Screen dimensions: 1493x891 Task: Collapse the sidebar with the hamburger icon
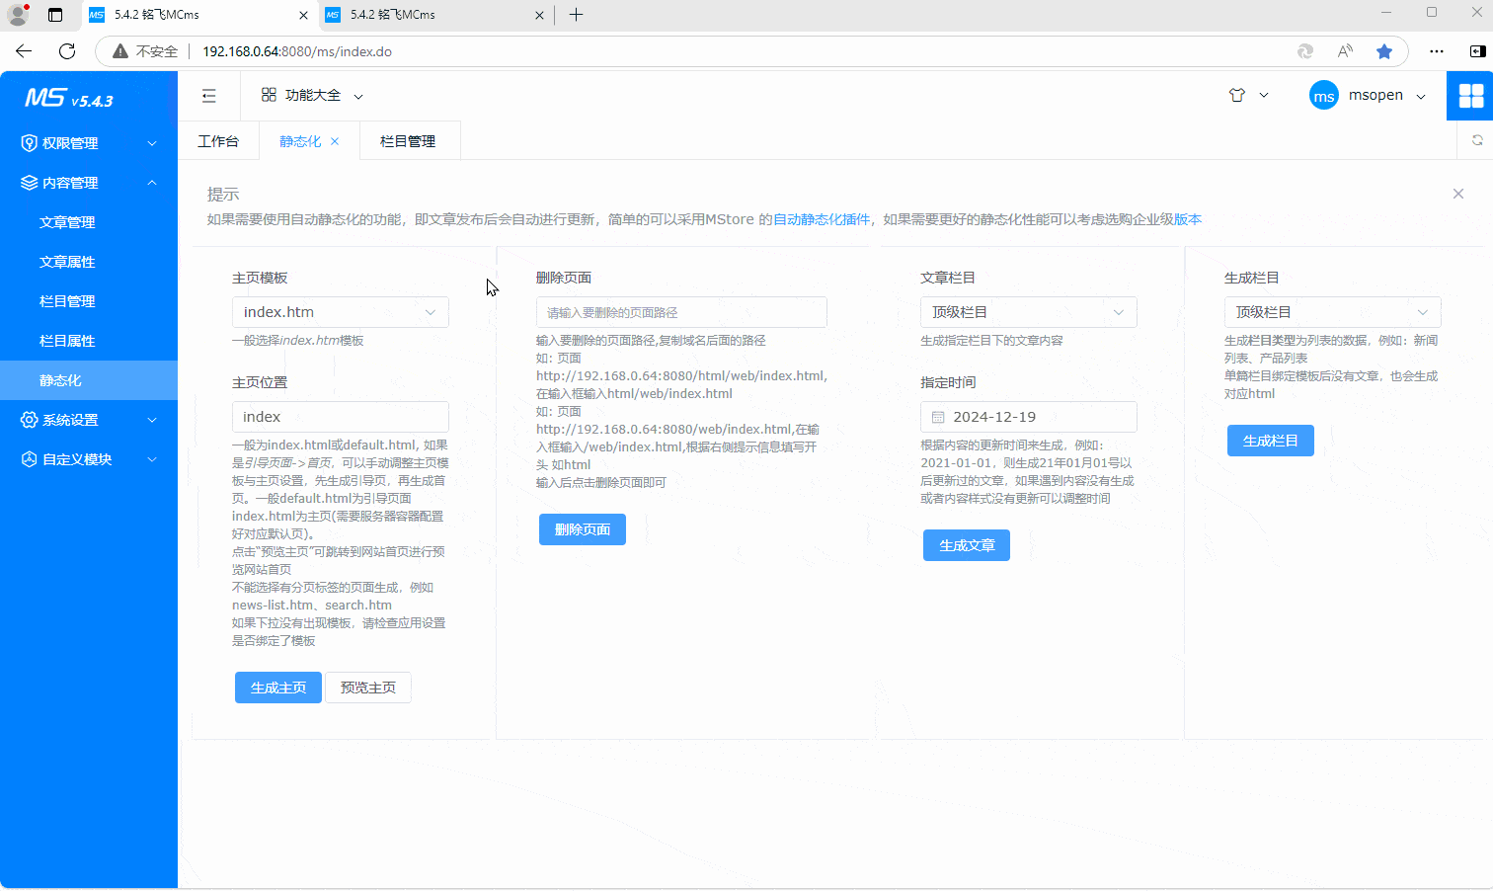point(208,96)
